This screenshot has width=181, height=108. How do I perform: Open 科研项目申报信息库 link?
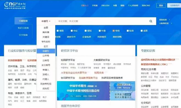(x=112, y=78)
